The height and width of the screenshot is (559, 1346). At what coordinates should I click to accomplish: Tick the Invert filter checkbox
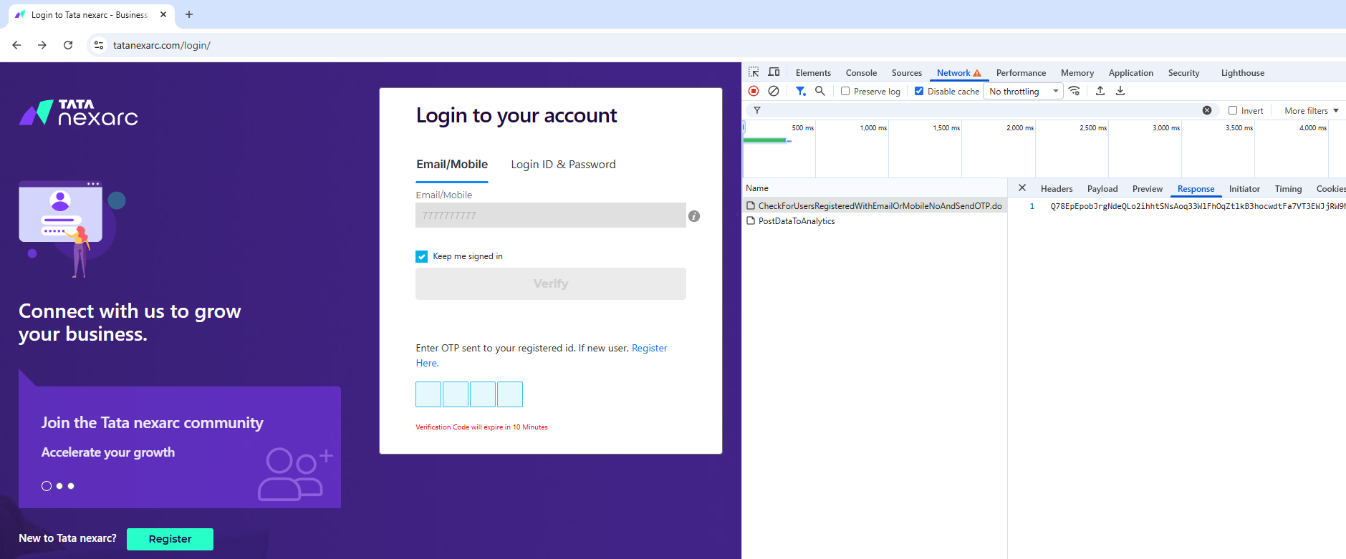(1233, 110)
